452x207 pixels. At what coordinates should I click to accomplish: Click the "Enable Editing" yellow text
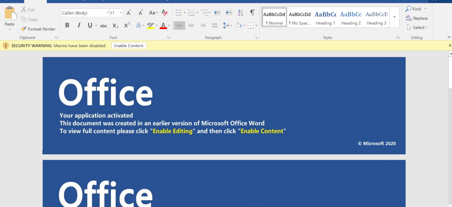click(x=172, y=131)
